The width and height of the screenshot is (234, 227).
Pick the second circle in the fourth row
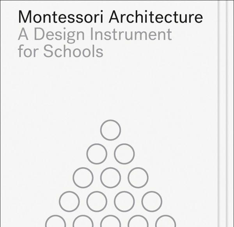[x=97, y=201]
